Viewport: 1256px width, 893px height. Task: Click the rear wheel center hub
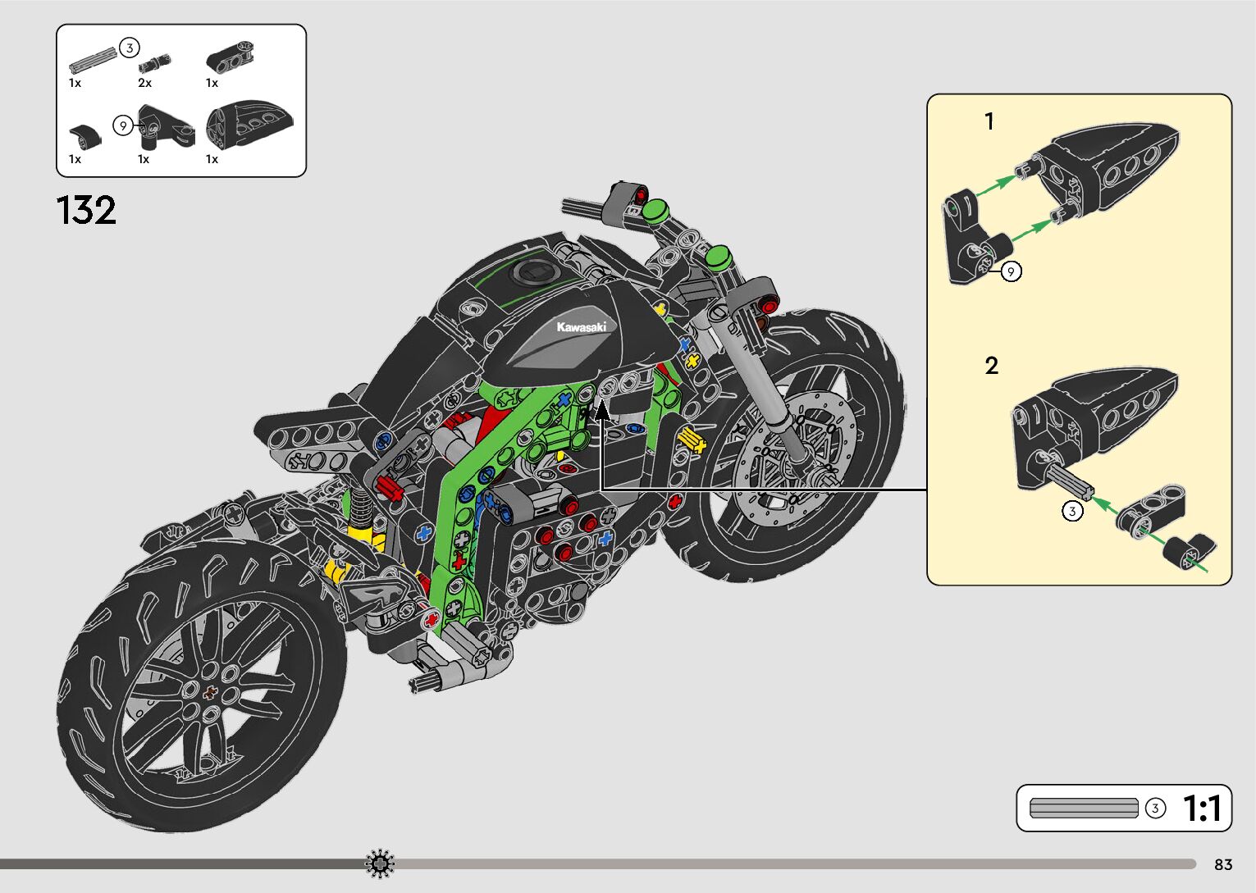(209, 691)
